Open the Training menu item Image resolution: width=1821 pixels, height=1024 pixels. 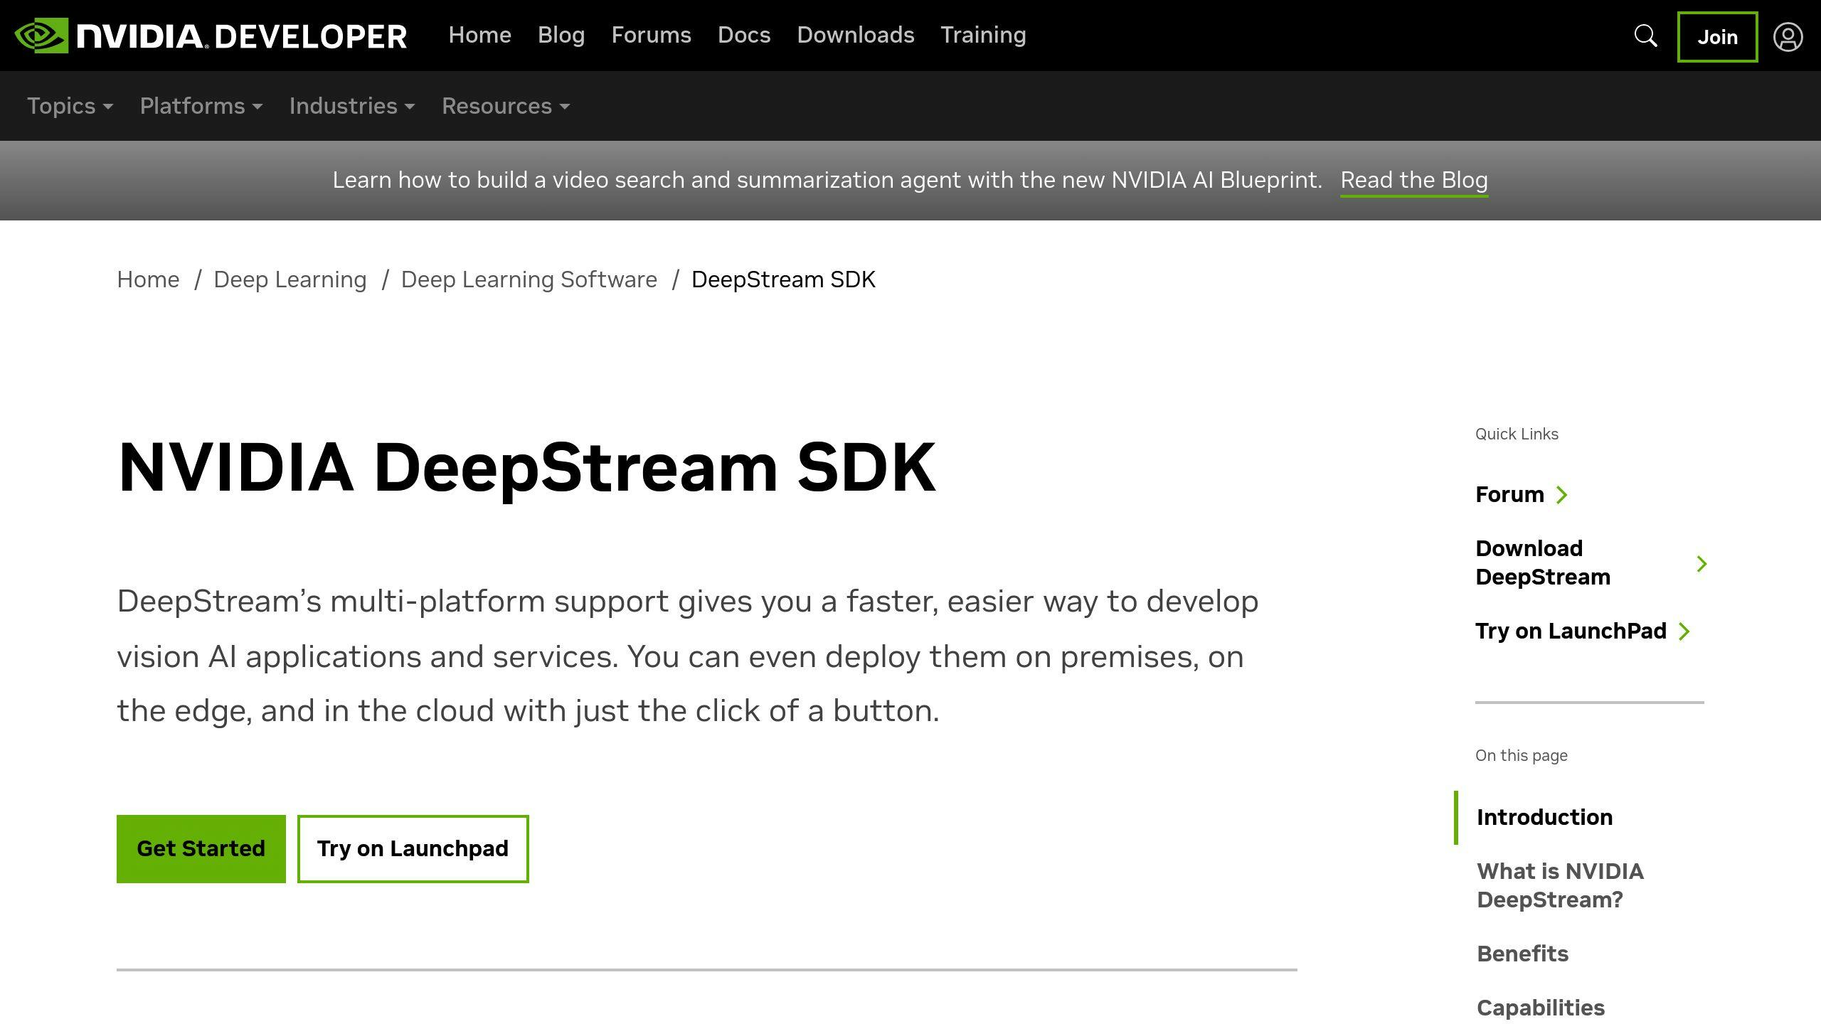983,35
